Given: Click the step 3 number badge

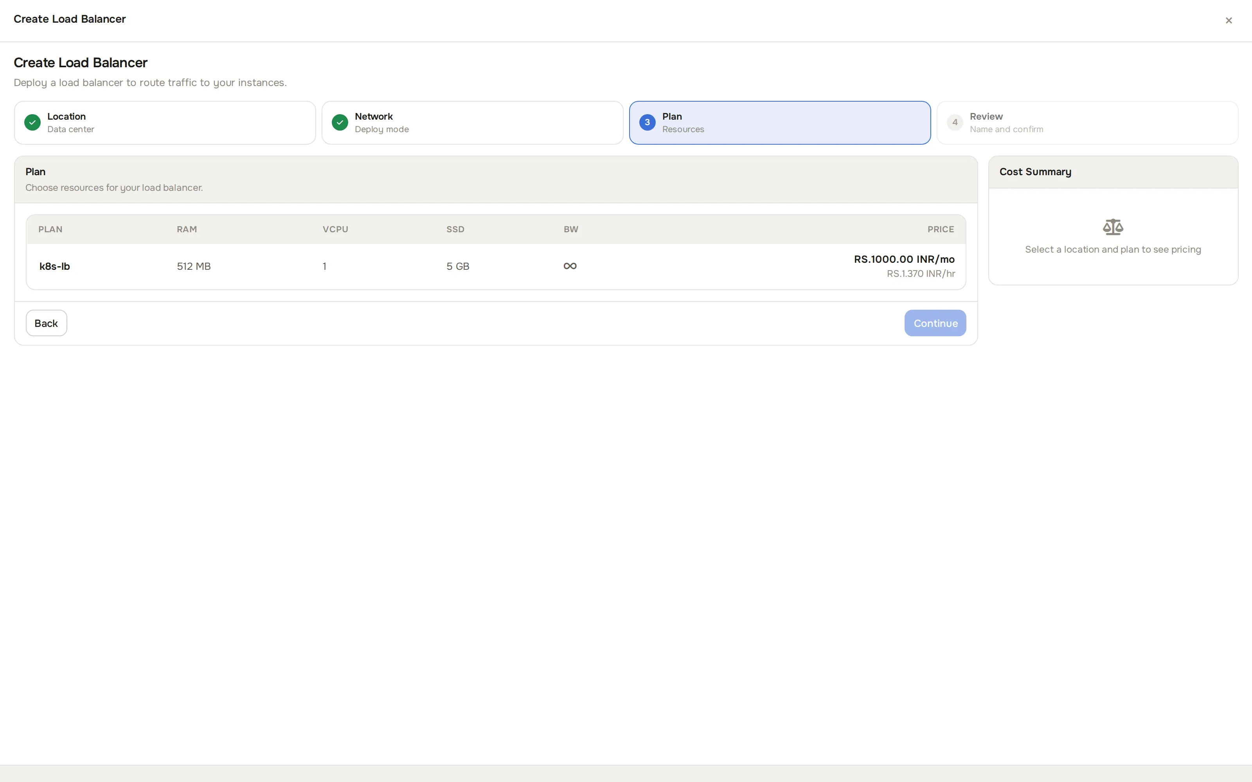Looking at the screenshot, I should [647, 122].
